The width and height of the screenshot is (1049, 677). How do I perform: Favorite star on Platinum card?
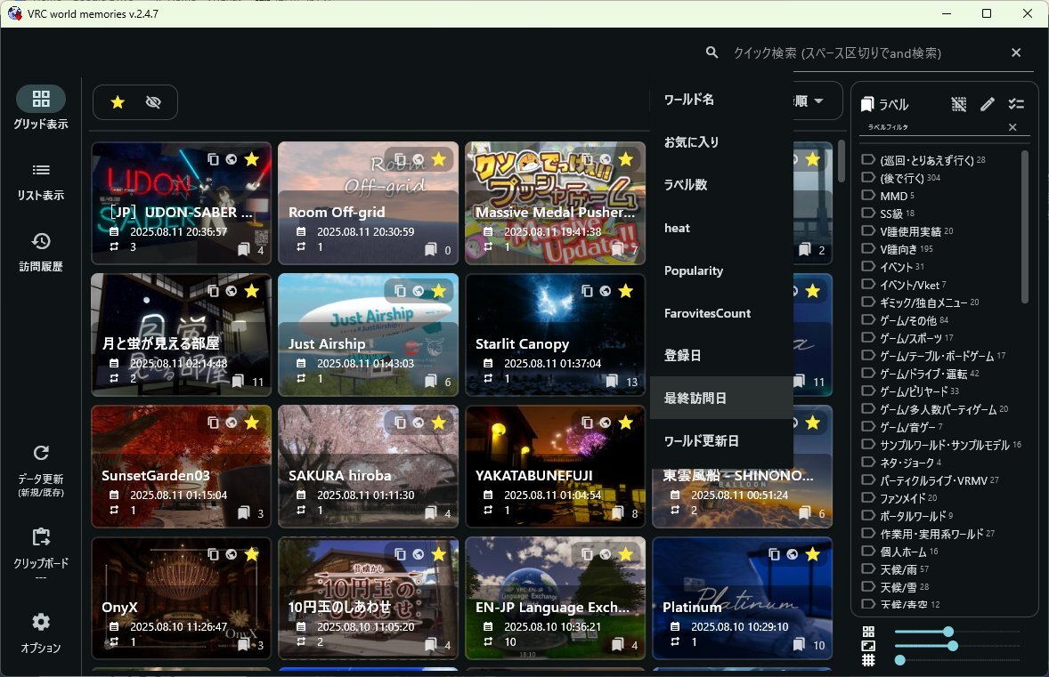pos(813,554)
